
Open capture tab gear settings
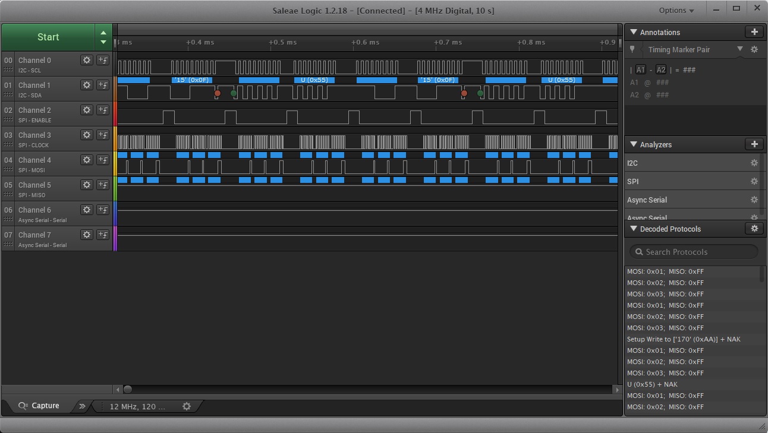pos(187,406)
